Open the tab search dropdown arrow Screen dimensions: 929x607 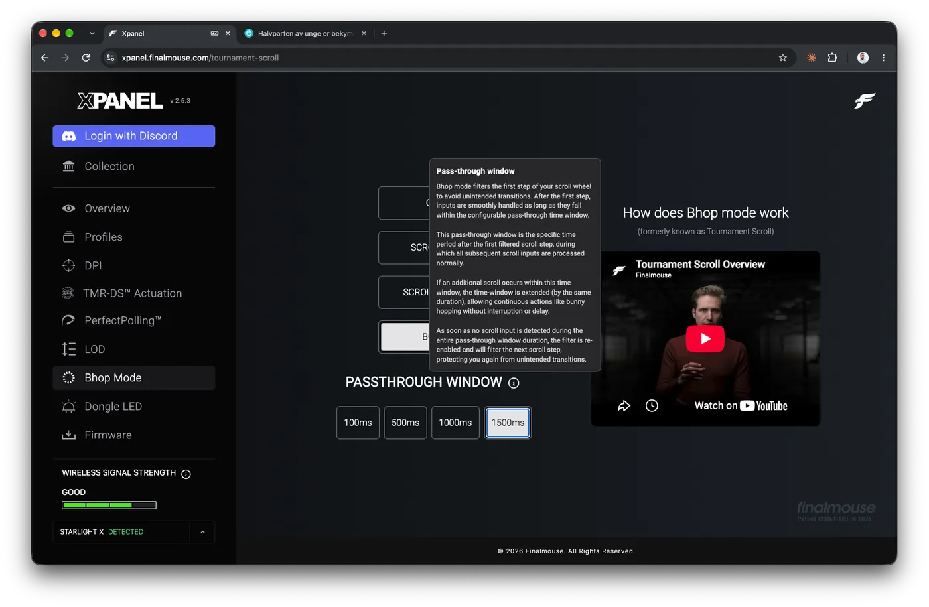click(92, 33)
